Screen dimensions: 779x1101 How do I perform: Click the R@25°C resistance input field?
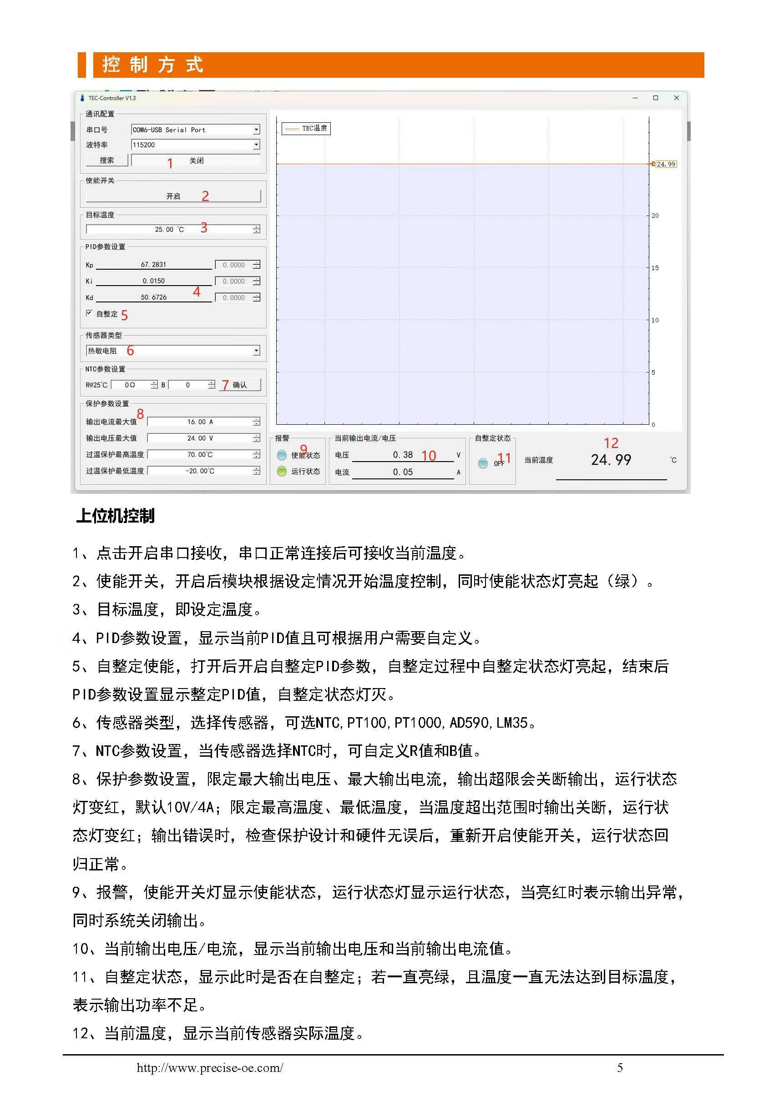pyautogui.click(x=130, y=385)
